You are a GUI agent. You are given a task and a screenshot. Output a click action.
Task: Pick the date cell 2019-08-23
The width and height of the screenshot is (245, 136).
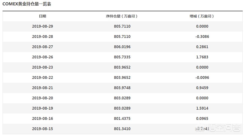tap(43, 67)
